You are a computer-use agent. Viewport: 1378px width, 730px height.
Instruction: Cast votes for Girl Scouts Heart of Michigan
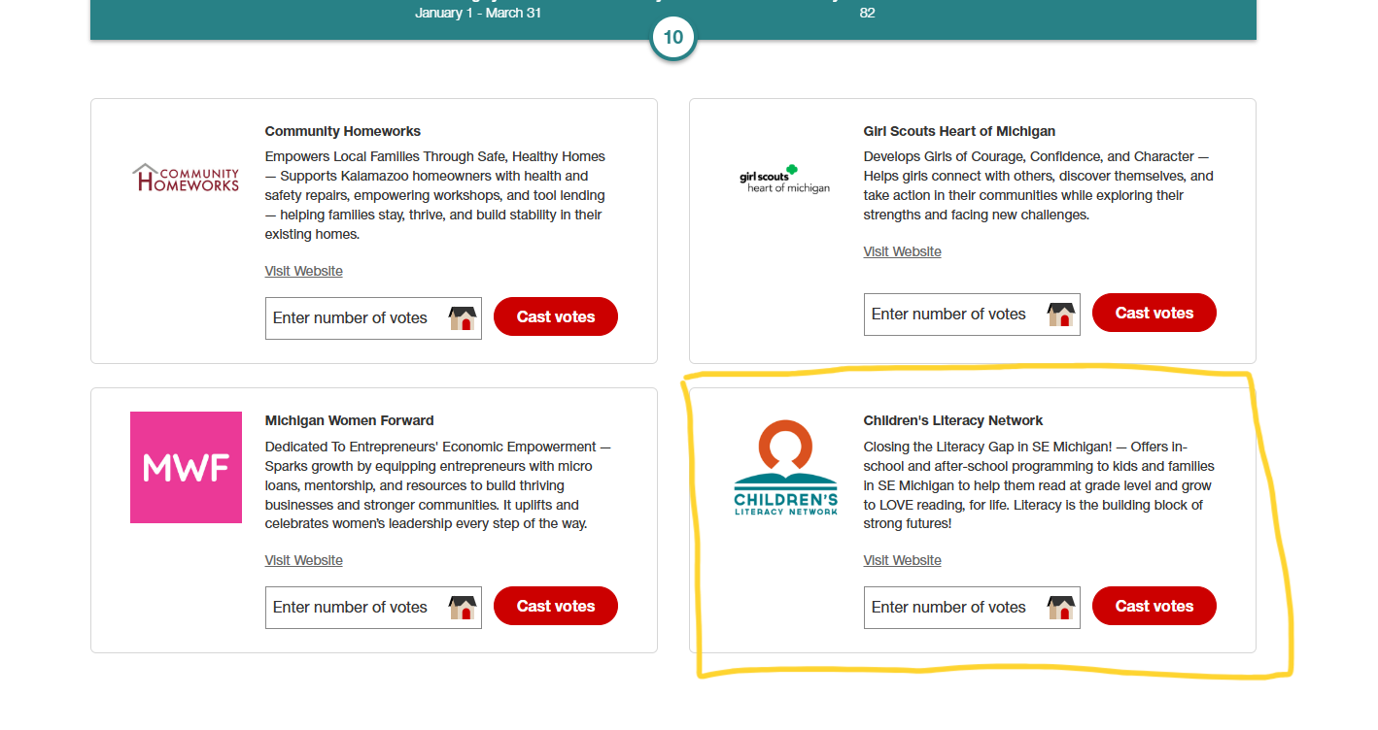point(1154,313)
